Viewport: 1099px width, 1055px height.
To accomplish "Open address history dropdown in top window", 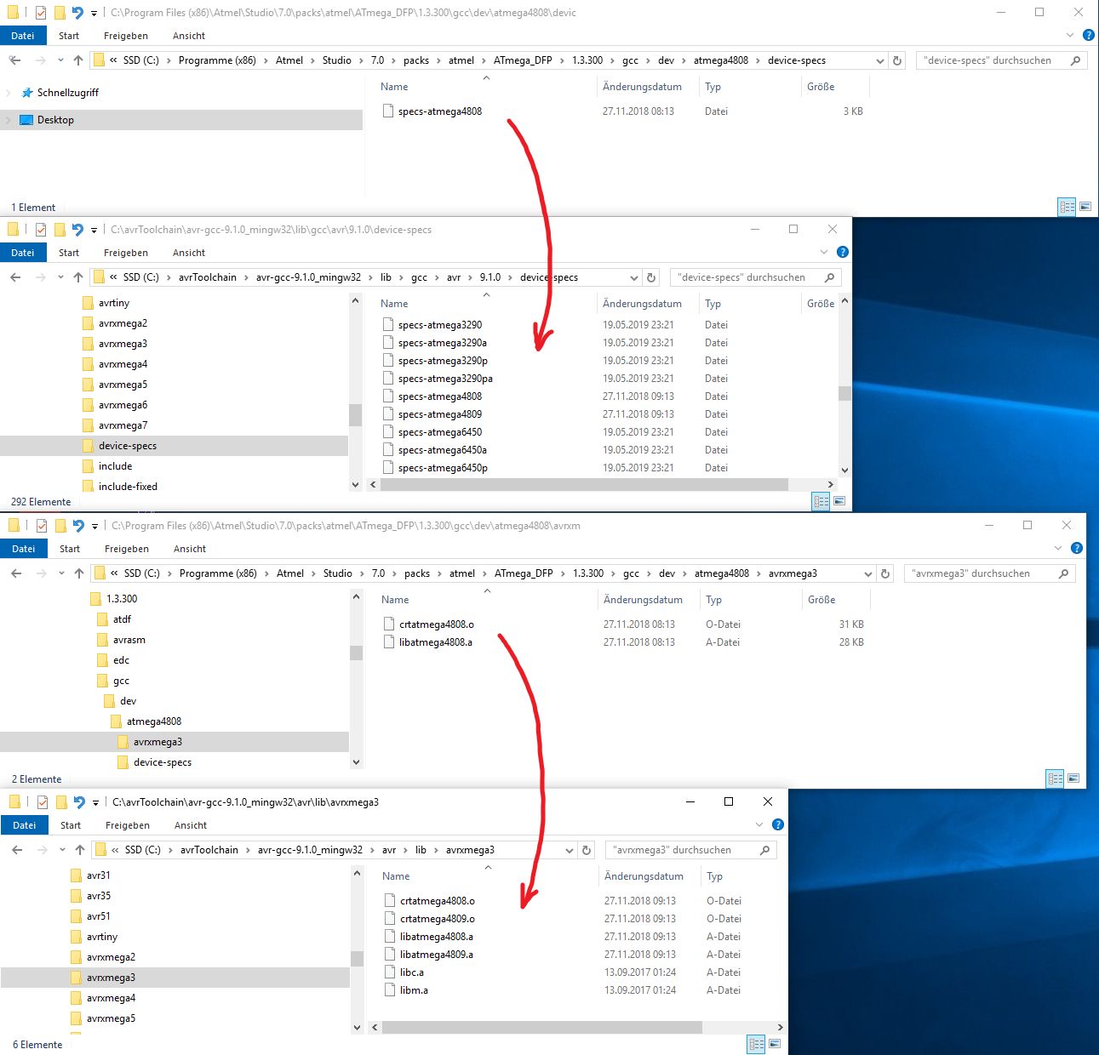I will (879, 60).
